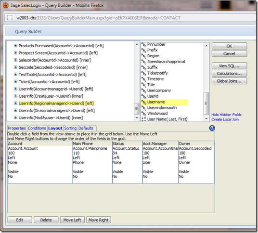Select Ticket(Accountid->Accountid) [left] tree row
The width and height of the screenshot is (258, 233).
click(x=49, y=82)
